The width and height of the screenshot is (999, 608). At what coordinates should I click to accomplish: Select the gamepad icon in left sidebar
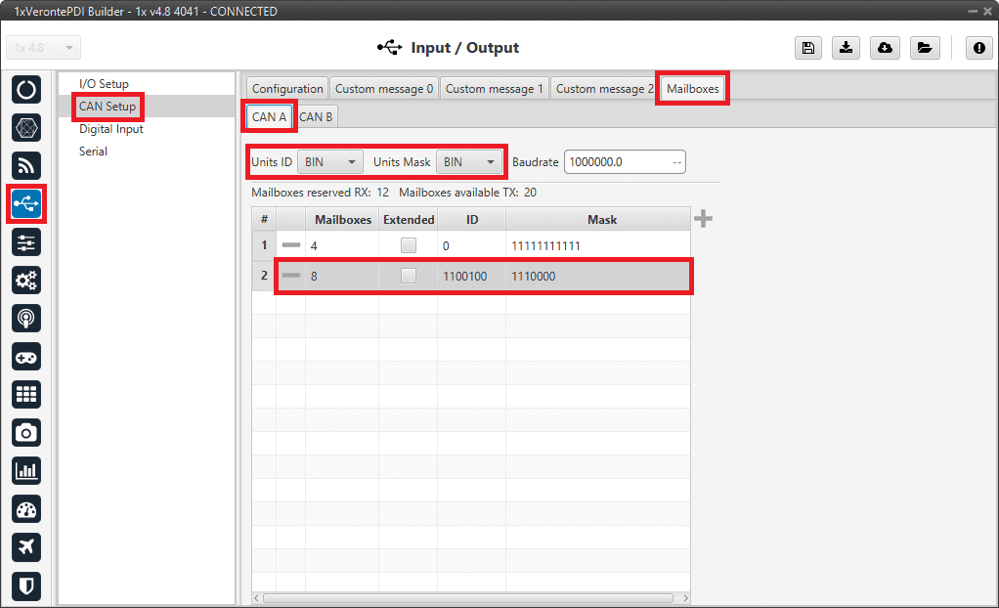[26, 357]
